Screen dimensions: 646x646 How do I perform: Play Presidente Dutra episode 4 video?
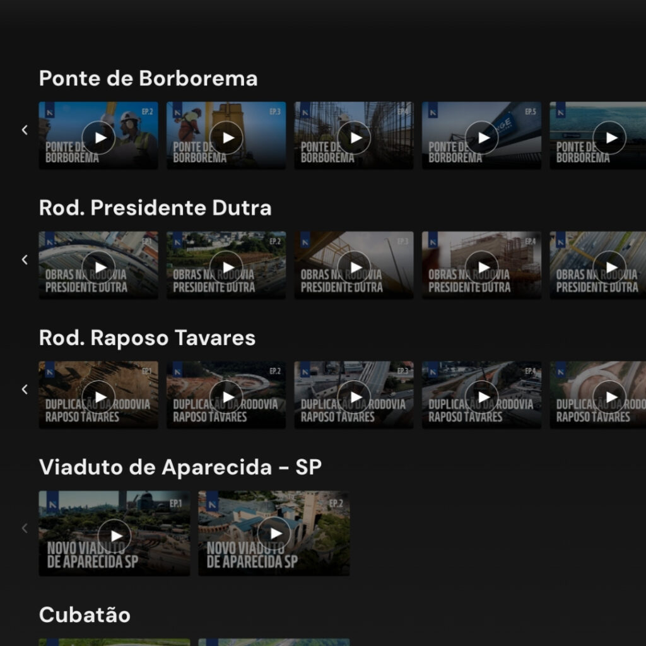click(x=482, y=267)
